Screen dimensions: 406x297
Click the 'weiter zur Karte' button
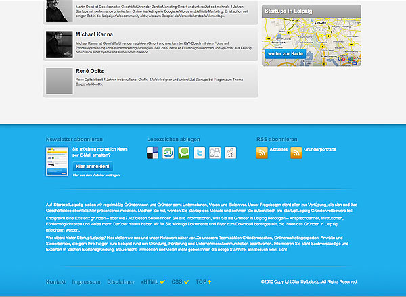(x=286, y=54)
